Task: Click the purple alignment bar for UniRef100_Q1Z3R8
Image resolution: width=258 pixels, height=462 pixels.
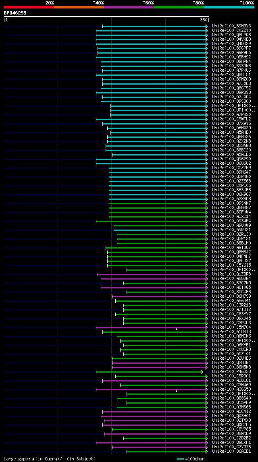Action: [152, 275]
